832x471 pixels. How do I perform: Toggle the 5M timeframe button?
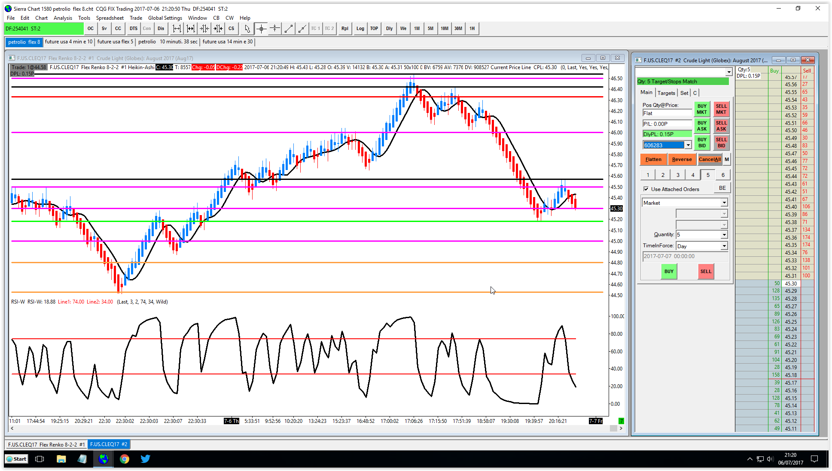(x=430, y=29)
